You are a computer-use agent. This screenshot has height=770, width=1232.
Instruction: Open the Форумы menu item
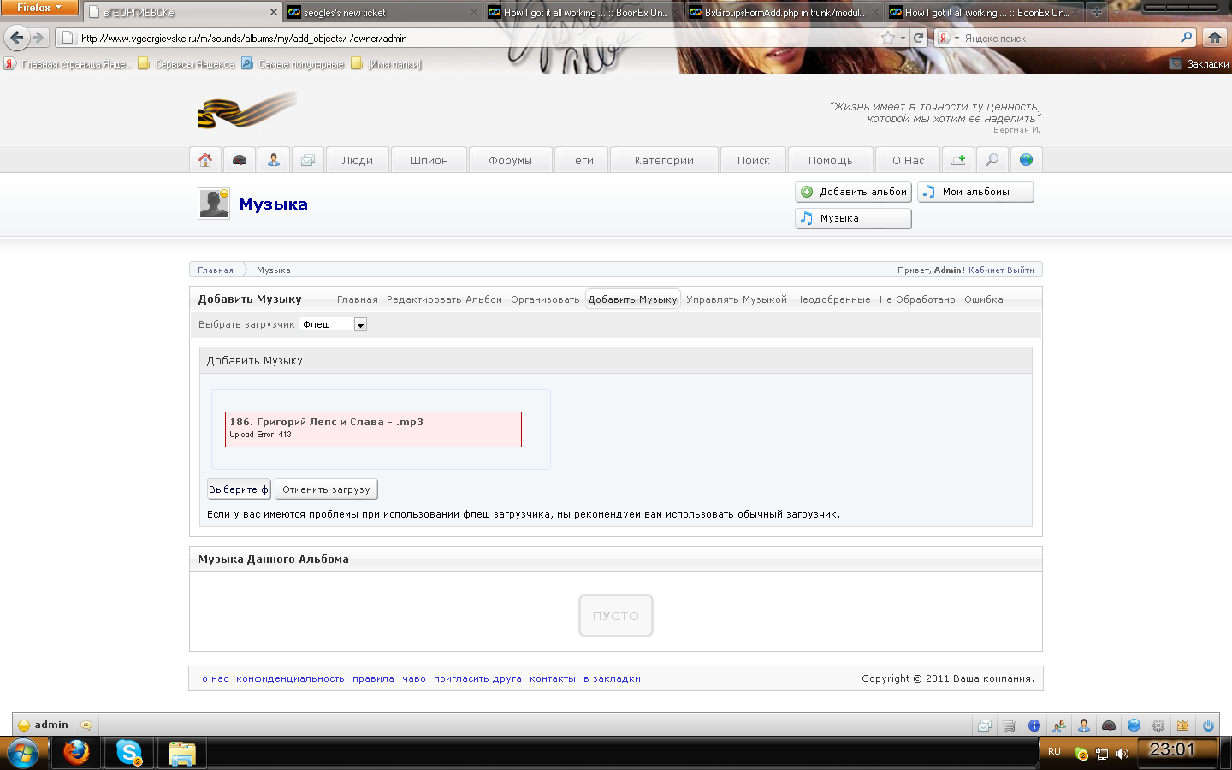point(510,160)
